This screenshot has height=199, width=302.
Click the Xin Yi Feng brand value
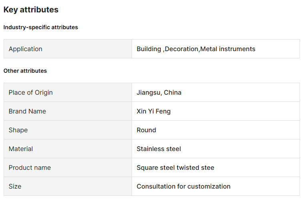click(x=154, y=111)
